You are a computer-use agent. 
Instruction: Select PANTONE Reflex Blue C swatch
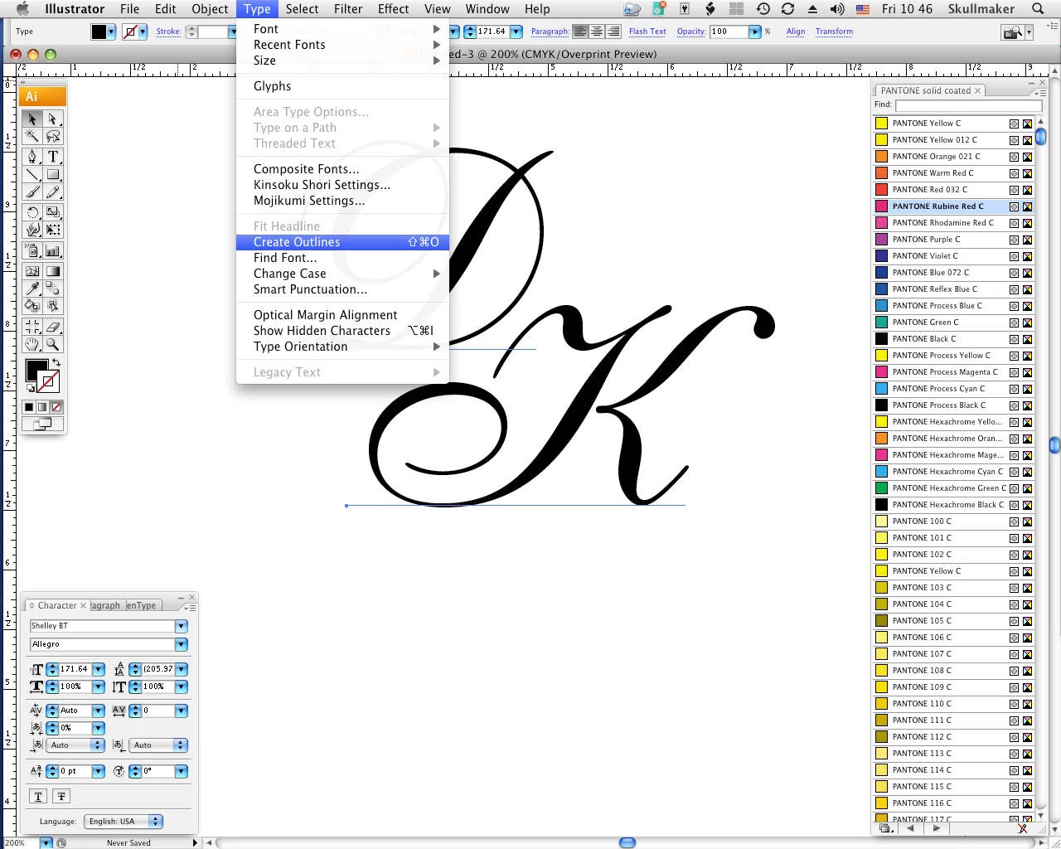tap(953, 289)
